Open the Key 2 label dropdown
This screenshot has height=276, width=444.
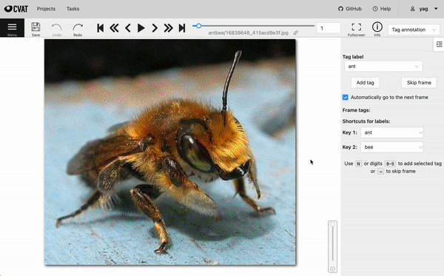coord(392,147)
